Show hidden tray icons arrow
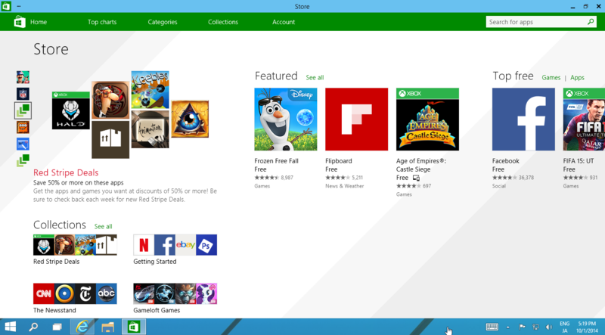This screenshot has width=605, height=335. point(507,327)
